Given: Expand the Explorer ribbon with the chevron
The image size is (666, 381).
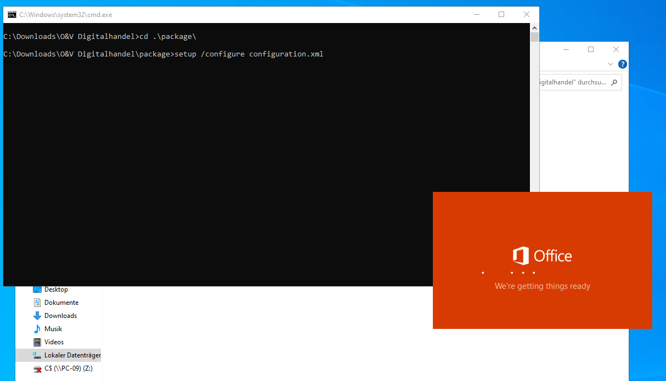Looking at the screenshot, I should (x=611, y=64).
